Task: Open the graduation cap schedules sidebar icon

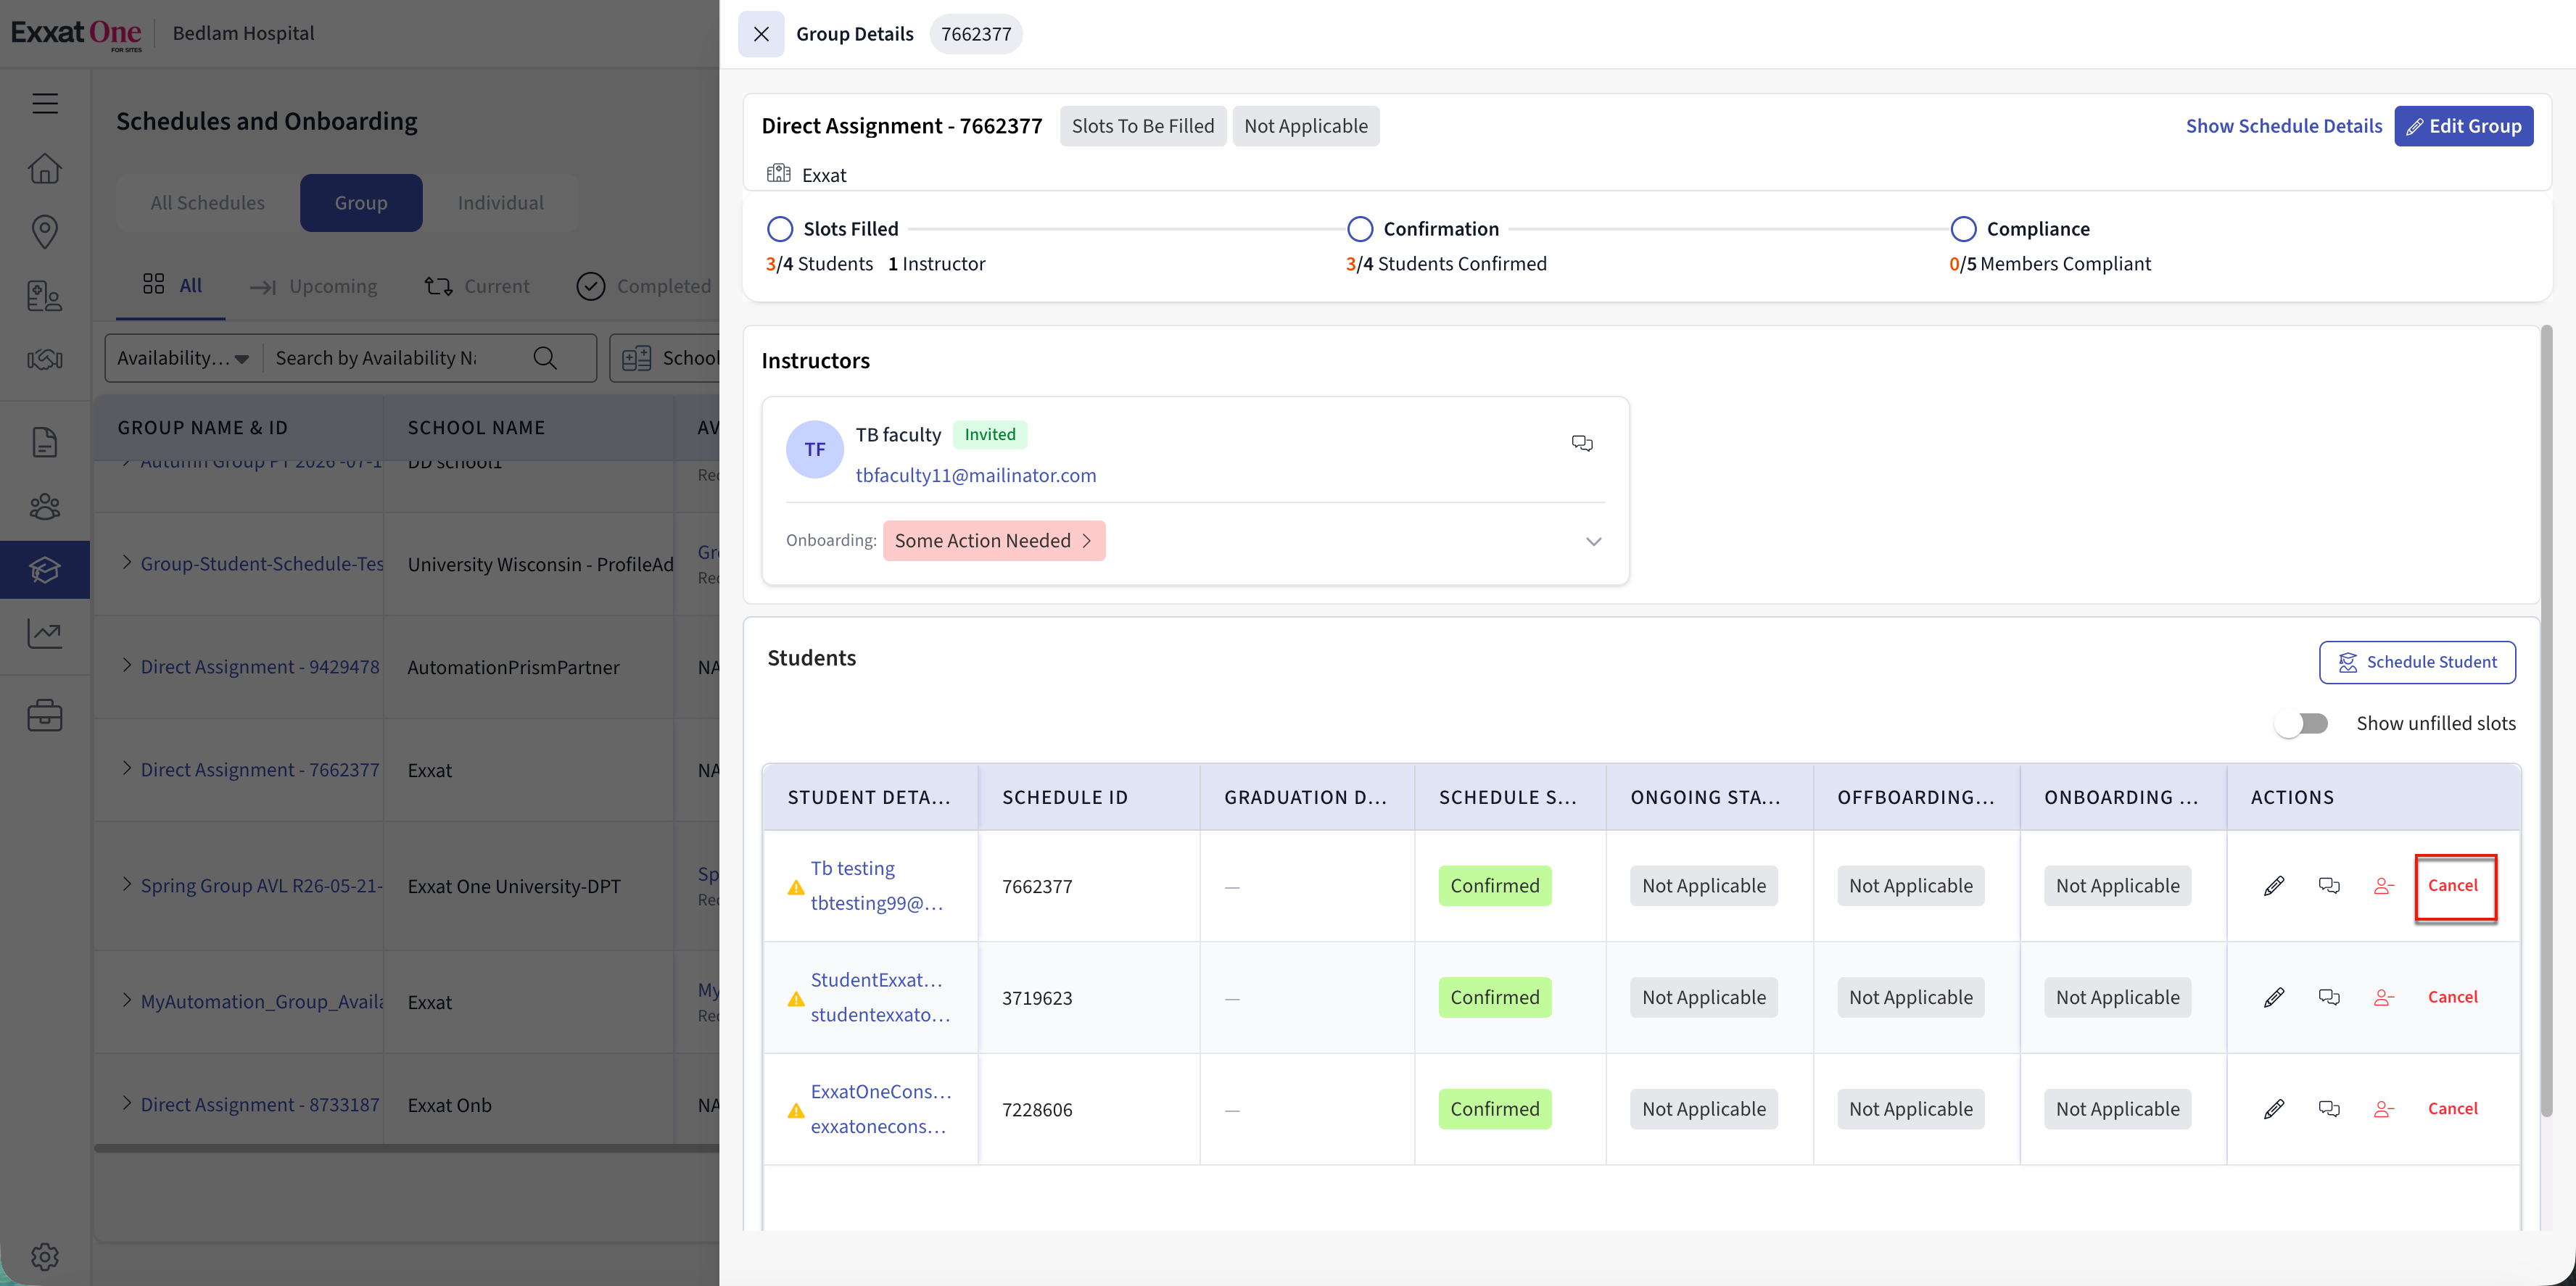Action: (x=45, y=570)
